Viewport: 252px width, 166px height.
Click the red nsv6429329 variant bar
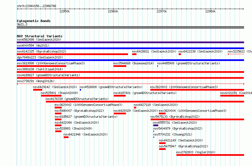pyautogui.click(x=120, y=113)
